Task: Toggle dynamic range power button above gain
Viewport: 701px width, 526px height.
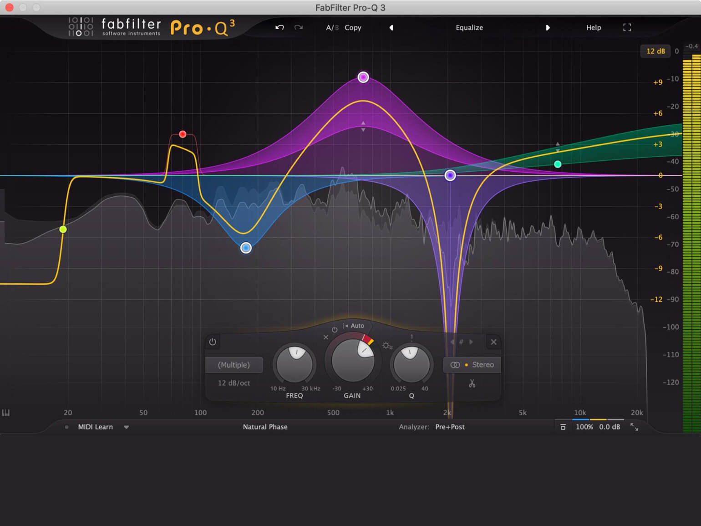Action: click(335, 329)
